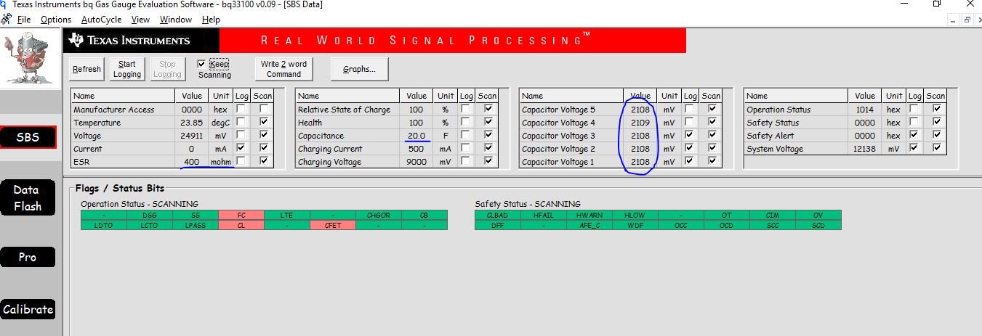982x336 pixels.
Task: Toggle Log checkbox for Manufacturer Access
Action: (x=241, y=110)
